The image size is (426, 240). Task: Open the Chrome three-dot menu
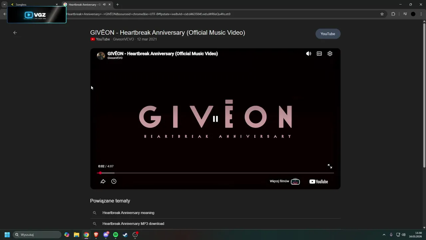tap(421, 14)
